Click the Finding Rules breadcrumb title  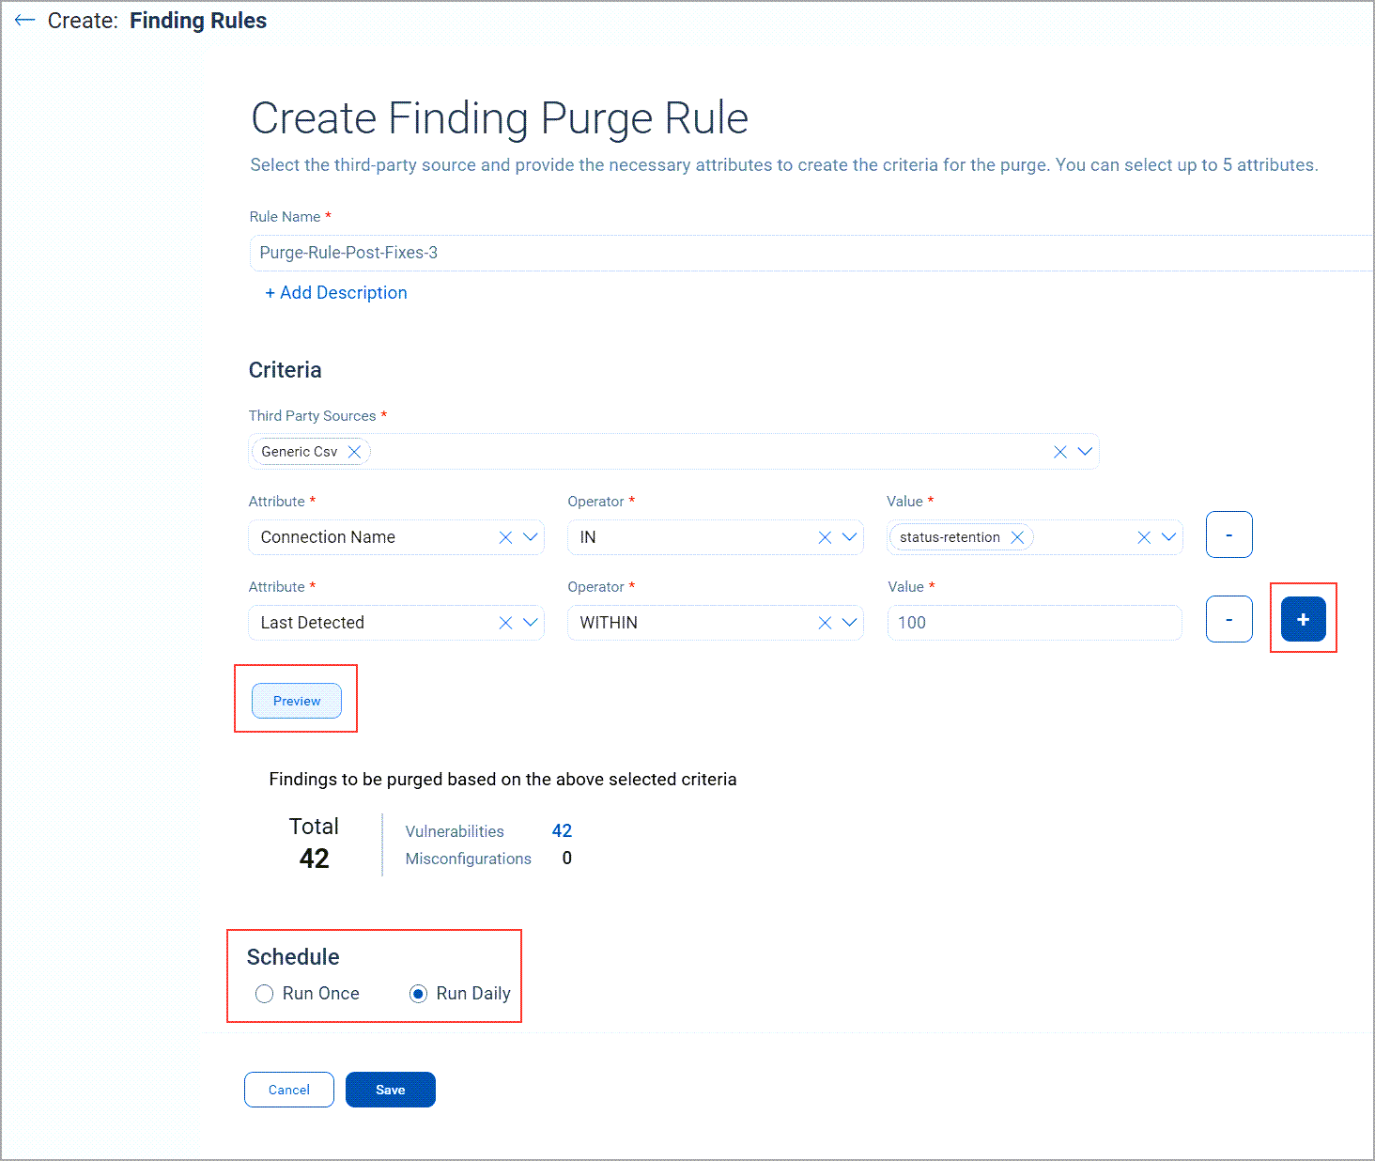[198, 21]
